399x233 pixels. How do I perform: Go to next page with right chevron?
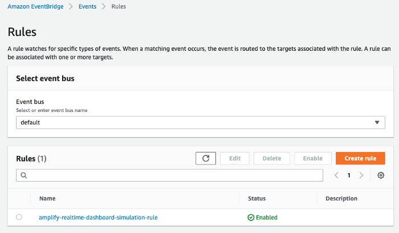coord(361,175)
